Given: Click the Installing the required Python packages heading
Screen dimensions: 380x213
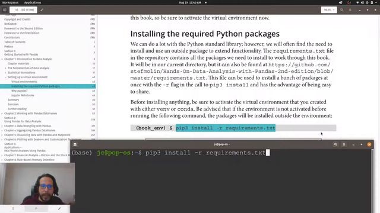Looking at the screenshot, I should coord(205,34).
